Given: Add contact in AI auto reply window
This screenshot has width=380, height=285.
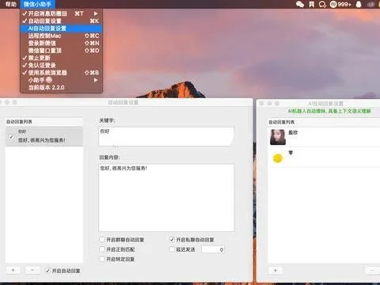Looking at the screenshot, I should [275, 271].
